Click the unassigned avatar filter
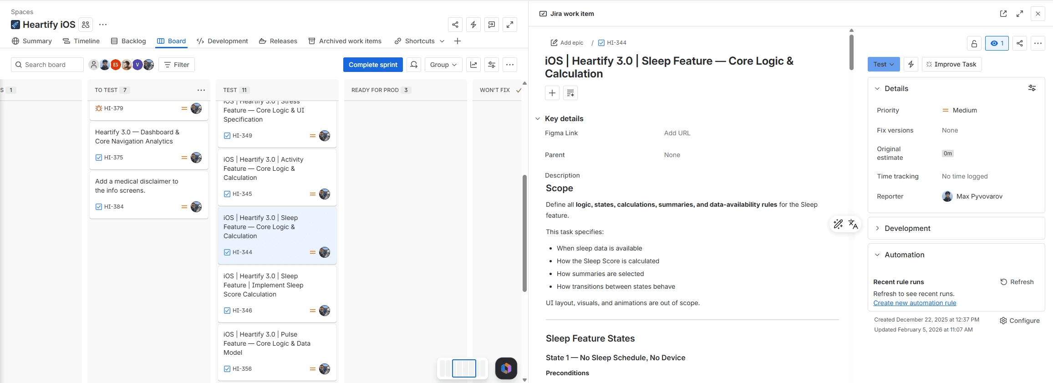1053x383 pixels. tap(93, 65)
